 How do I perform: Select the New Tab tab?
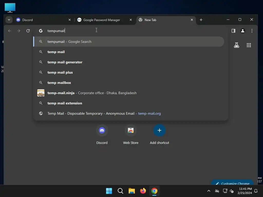166,20
